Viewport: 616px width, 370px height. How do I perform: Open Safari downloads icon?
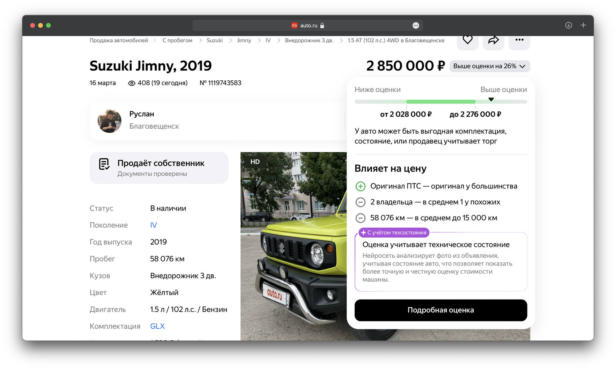[569, 25]
